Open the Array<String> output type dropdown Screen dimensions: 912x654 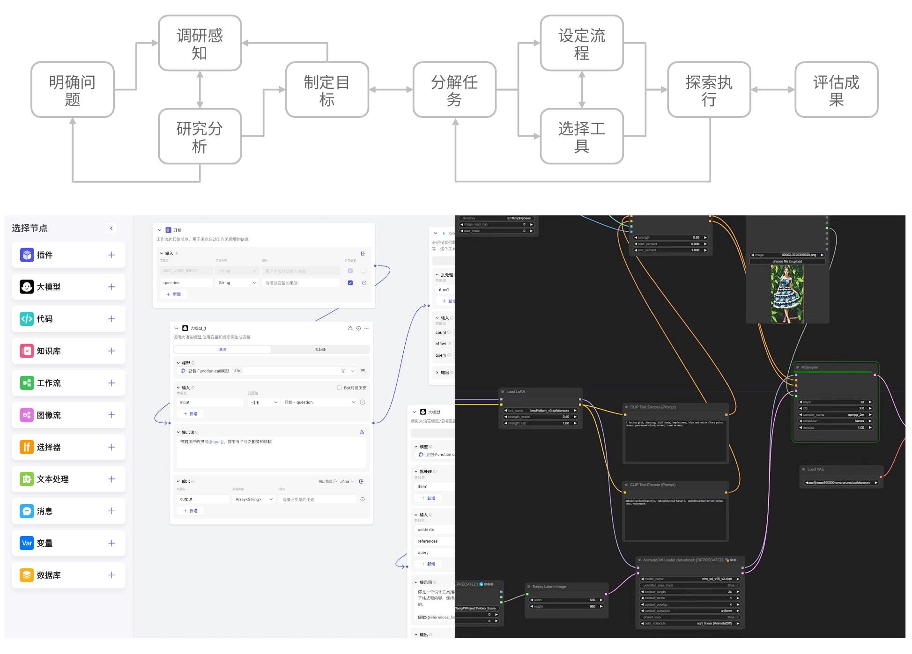(x=253, y=500)
